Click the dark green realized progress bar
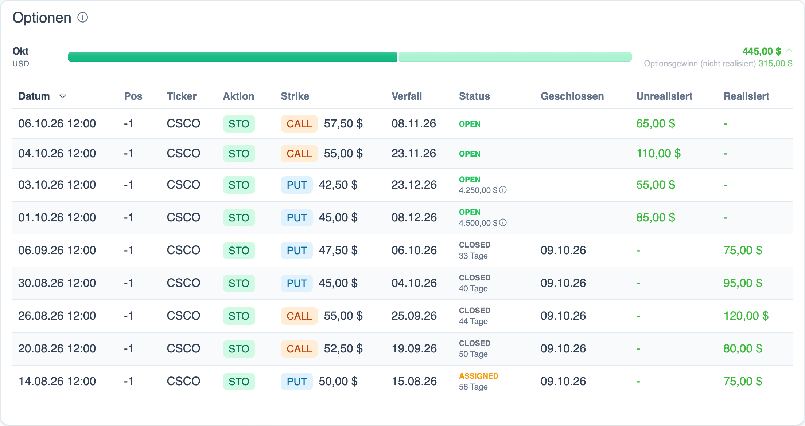 click(233, 57)
